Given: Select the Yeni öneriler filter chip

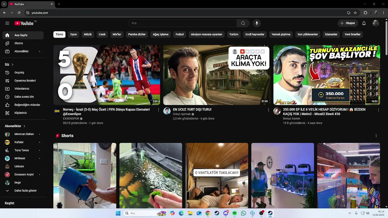Looking at the screenshot, I should point(353,35).
